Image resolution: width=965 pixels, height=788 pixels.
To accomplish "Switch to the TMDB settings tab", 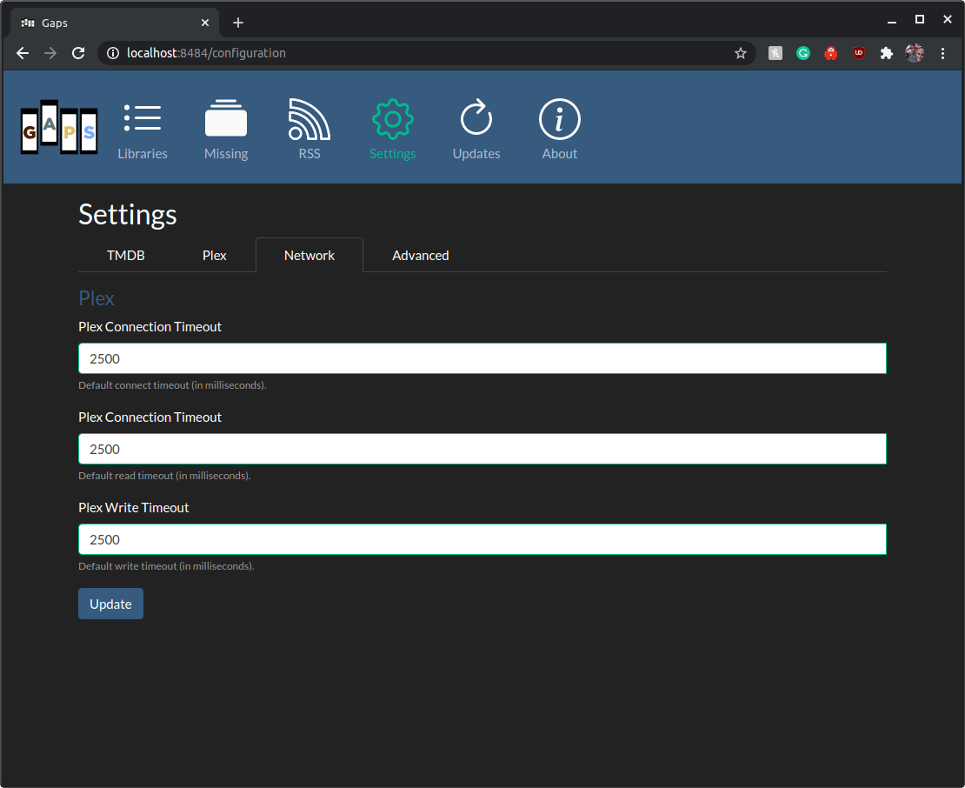I will [x=125, y=255].
